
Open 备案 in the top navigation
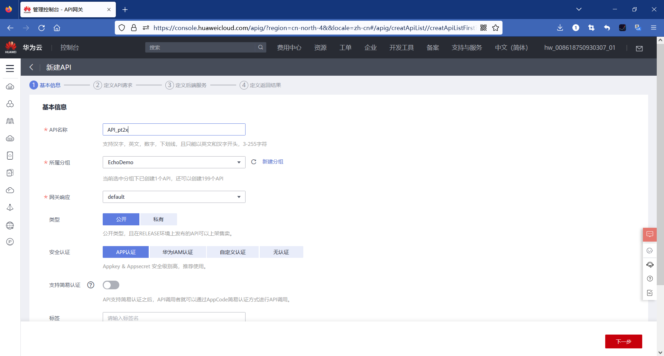point(433,48)
